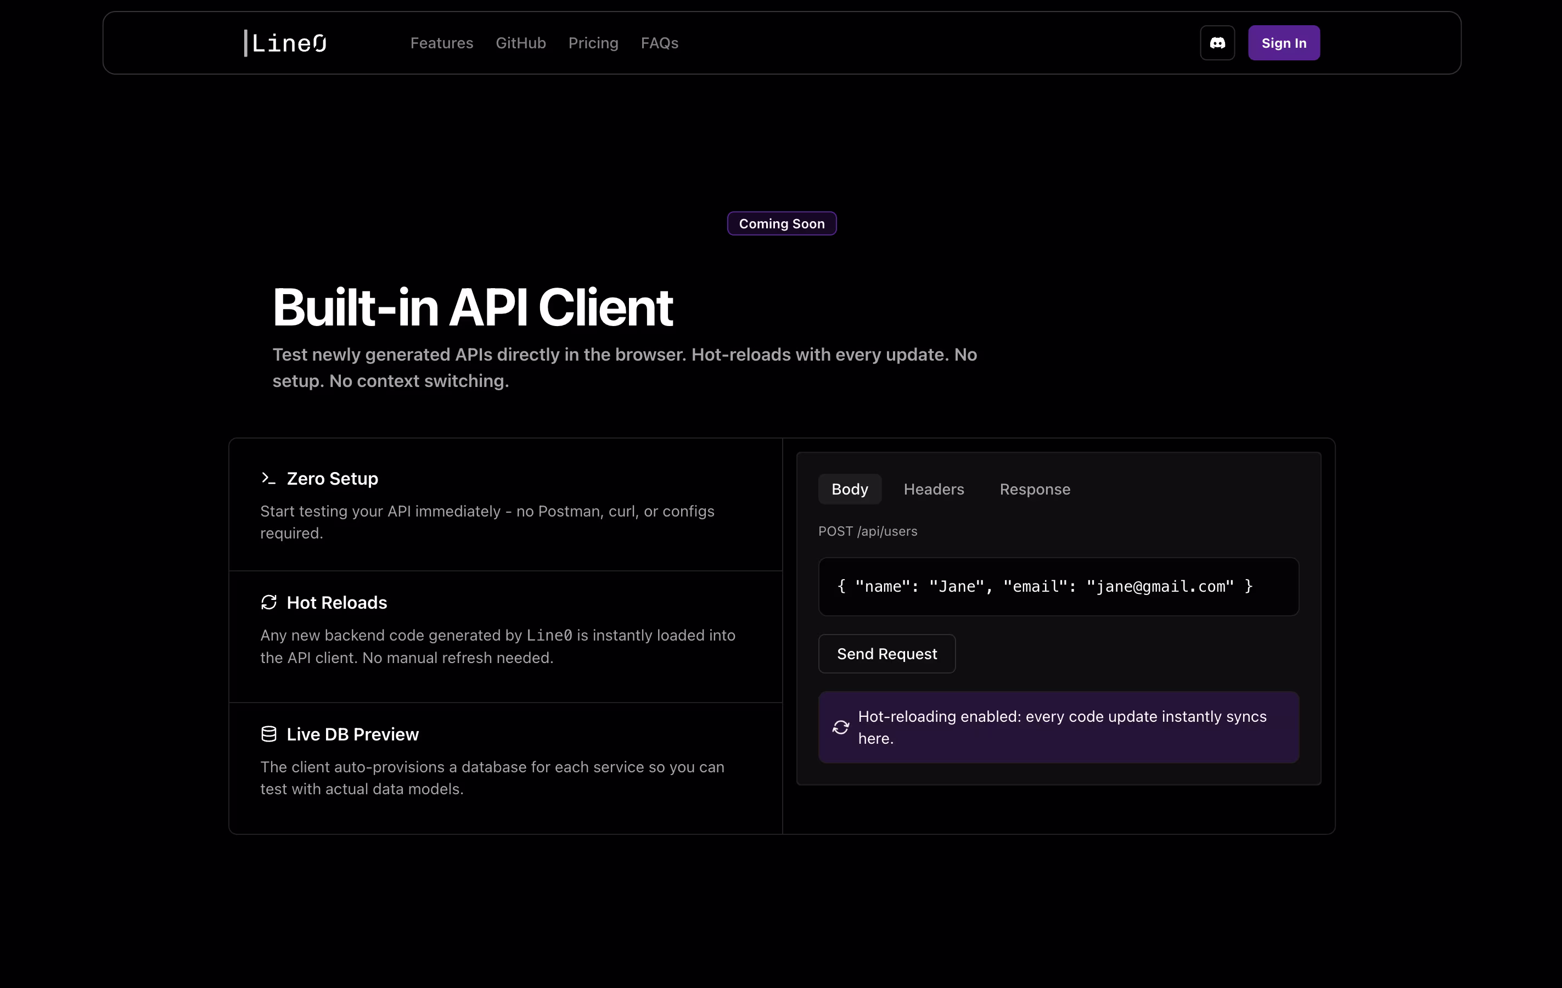Viewport: 1562px width, 988px height.
Task: Click the JSON request body field
Action: point(1058,586)
